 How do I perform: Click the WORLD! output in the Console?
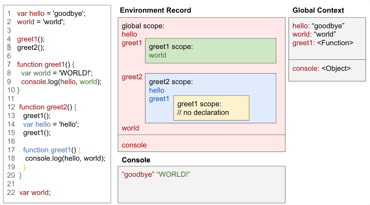coord(173,174)
